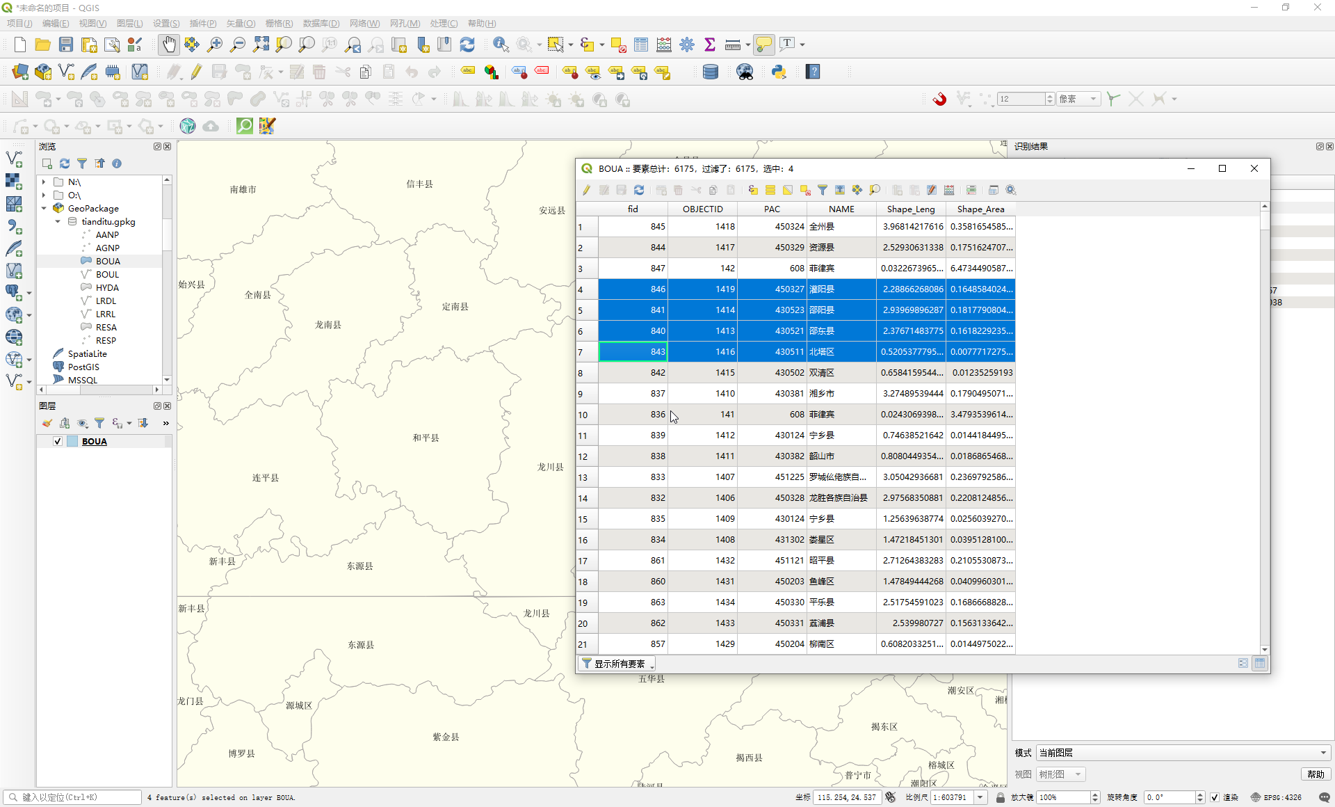1335x807 pixels.
Task: Open the Python console icon
Action: [x=779, y=72]
